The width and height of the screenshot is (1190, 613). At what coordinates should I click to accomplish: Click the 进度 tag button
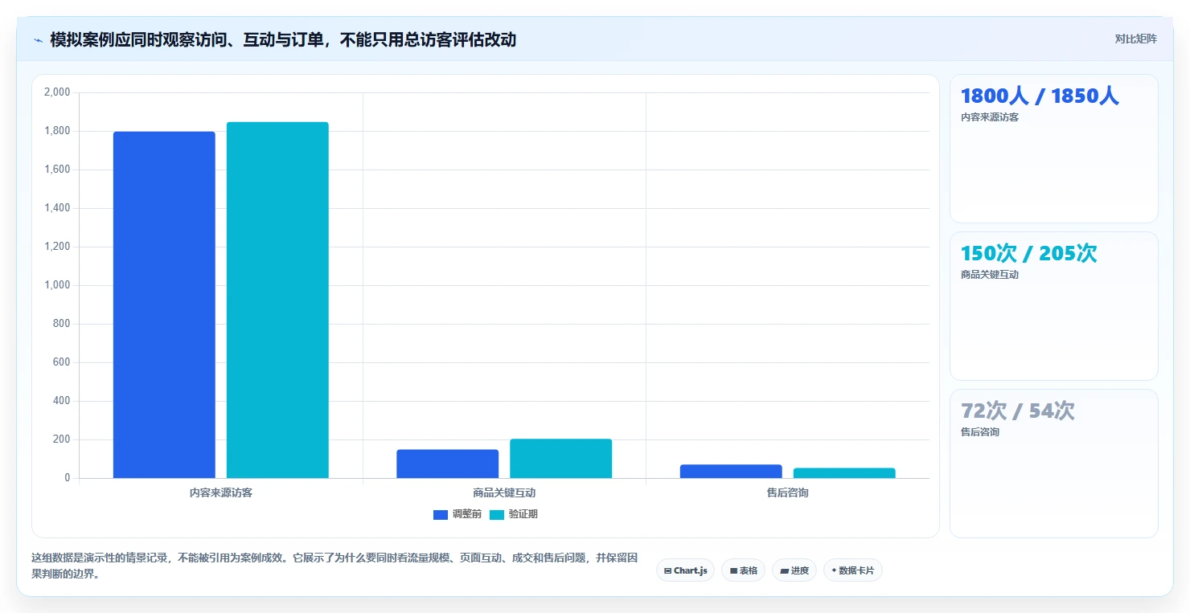(x=794, y=570)
